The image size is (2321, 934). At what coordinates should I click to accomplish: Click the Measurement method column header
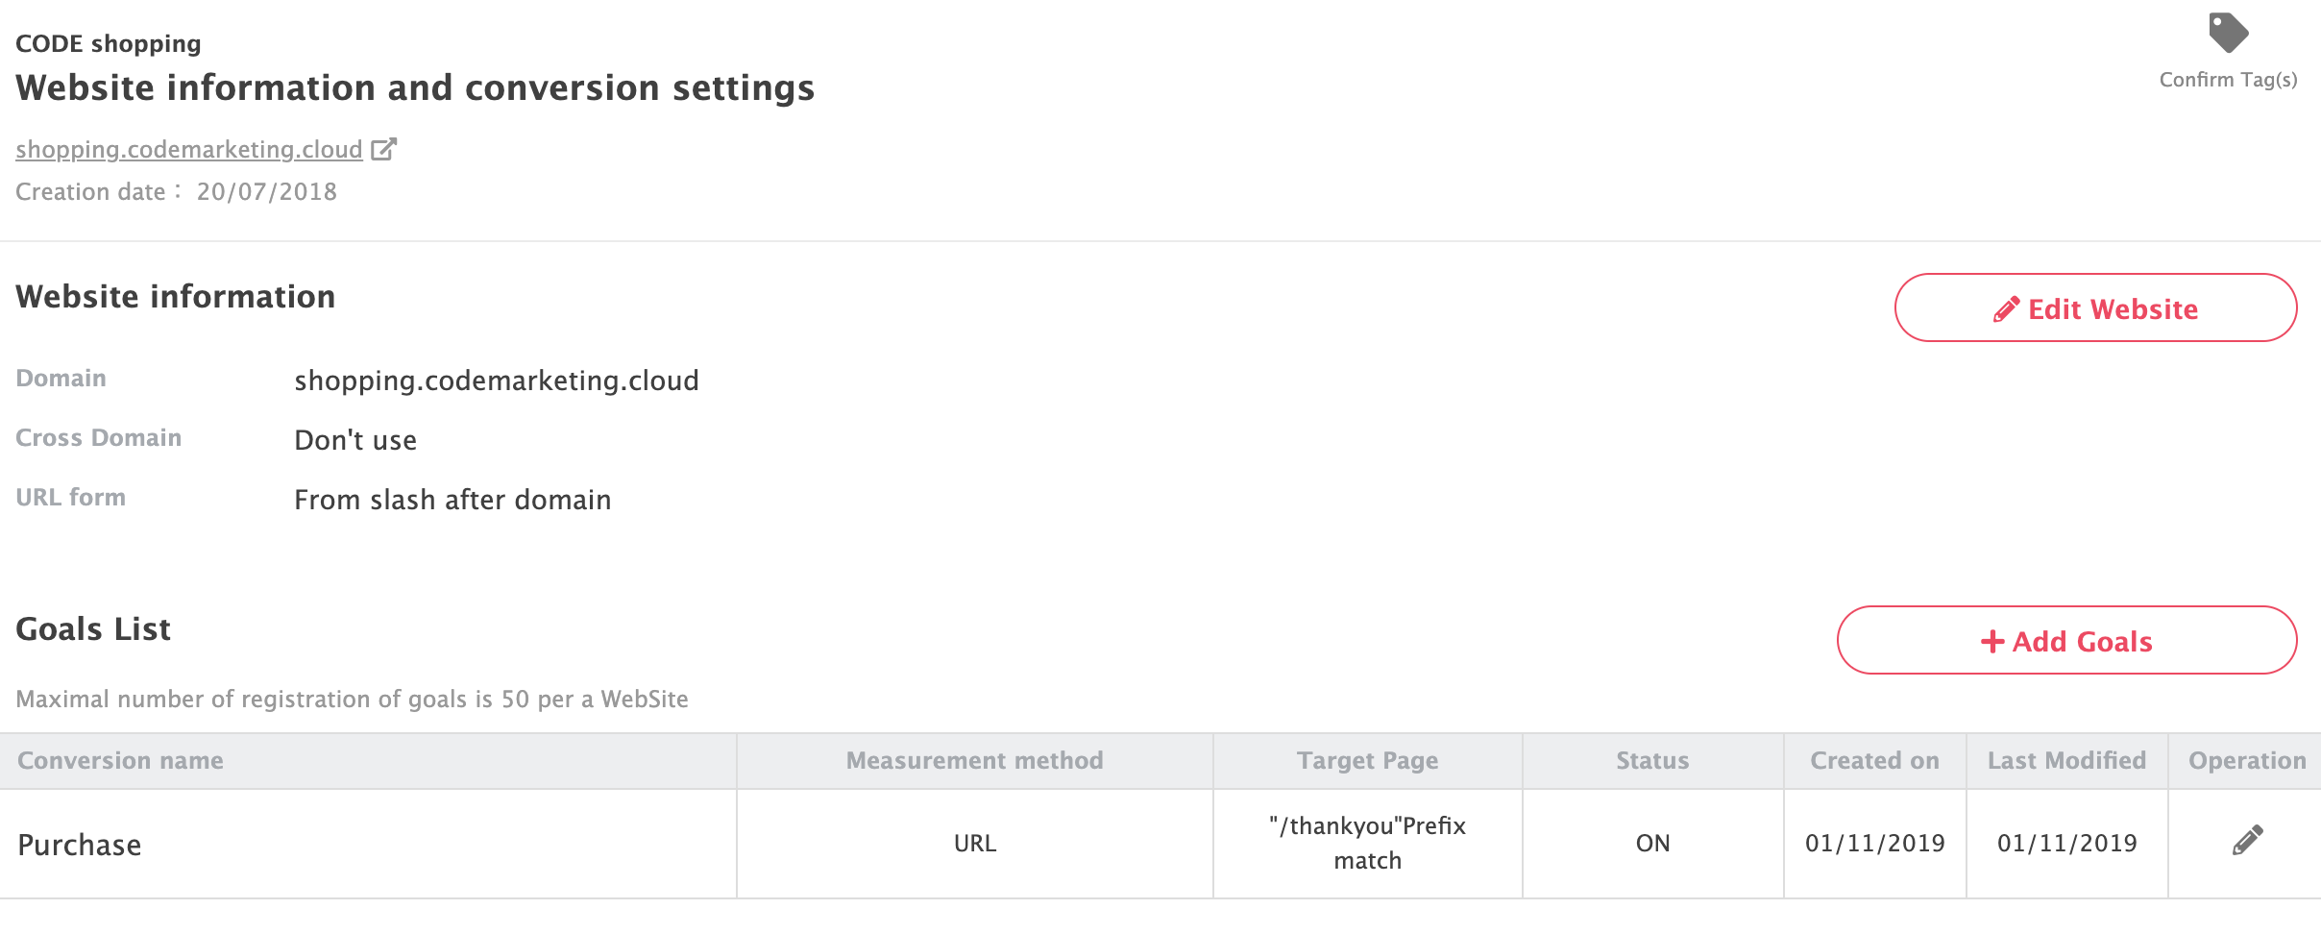pyautogui.click(x=974, y=761)
